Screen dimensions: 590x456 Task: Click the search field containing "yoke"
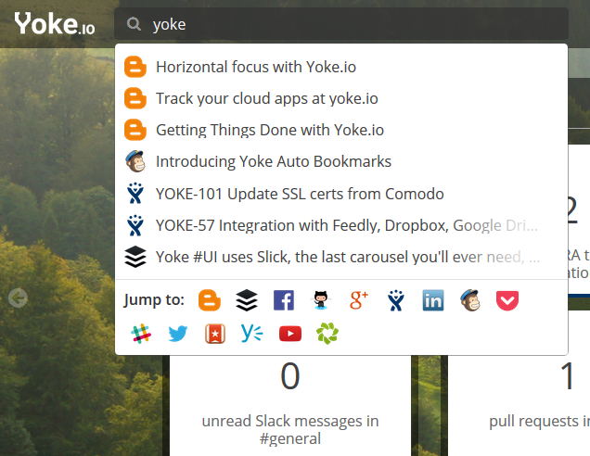[x=353, y=24]
